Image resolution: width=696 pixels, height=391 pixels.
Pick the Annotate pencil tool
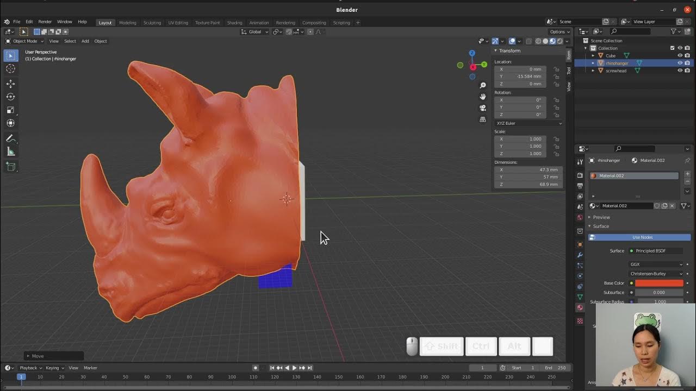pos(10,138)
